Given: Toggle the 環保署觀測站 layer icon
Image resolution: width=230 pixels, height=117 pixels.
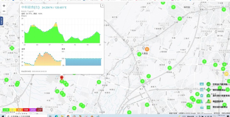Looking at the screenshot, I should [202, 90].
